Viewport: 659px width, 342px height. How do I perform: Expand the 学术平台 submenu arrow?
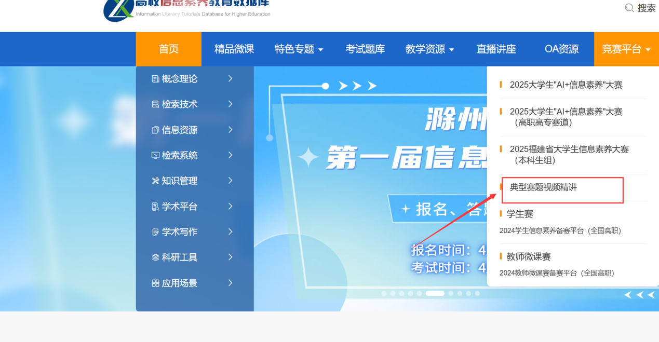(x=230, y=206)
